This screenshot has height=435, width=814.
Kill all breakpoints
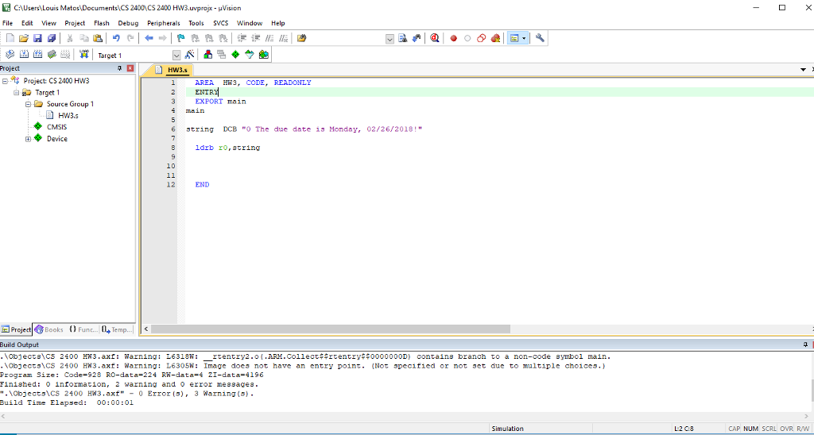coord(495,38)
